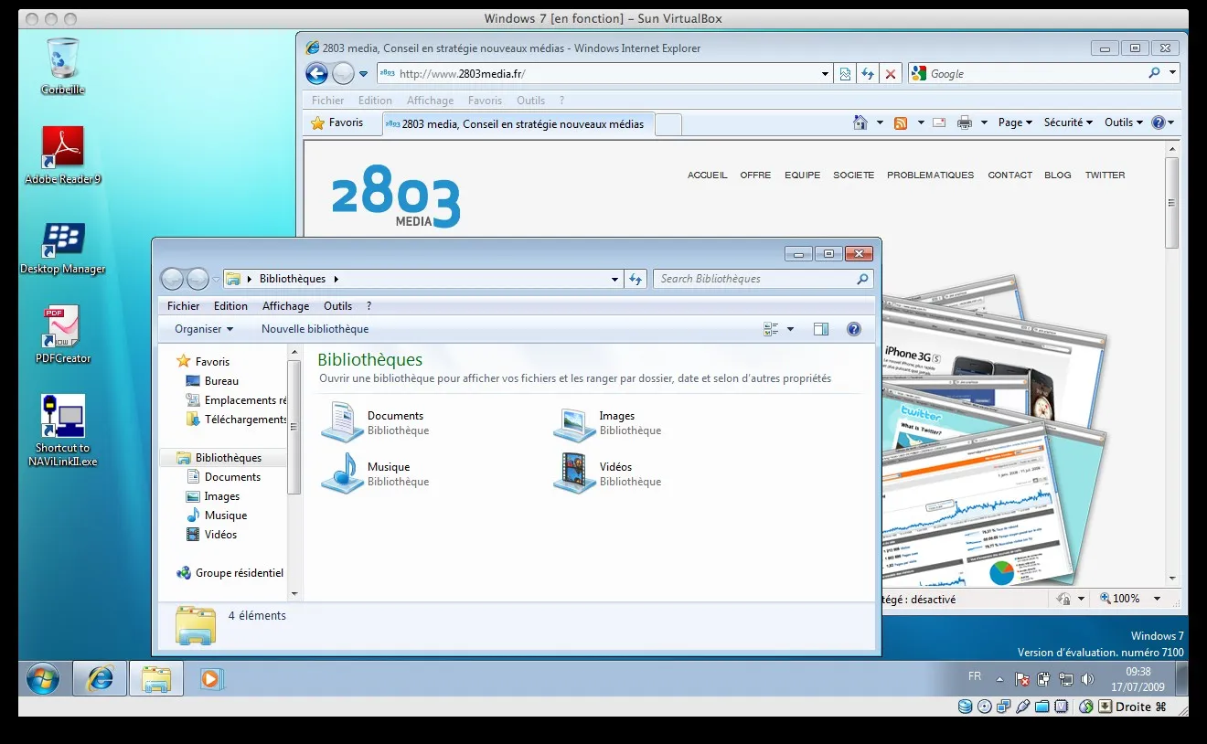The width and height of the screenshot is (1207, 744).
Task: Click the printer icon in IE toolbar
Action: [x=964, y=122]
